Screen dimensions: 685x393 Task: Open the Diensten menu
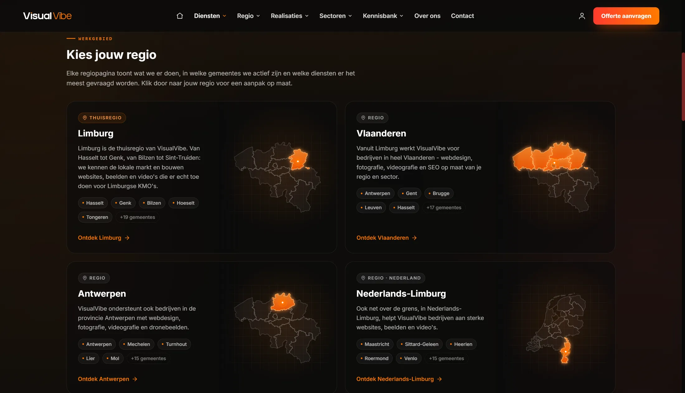pos(210,16)
